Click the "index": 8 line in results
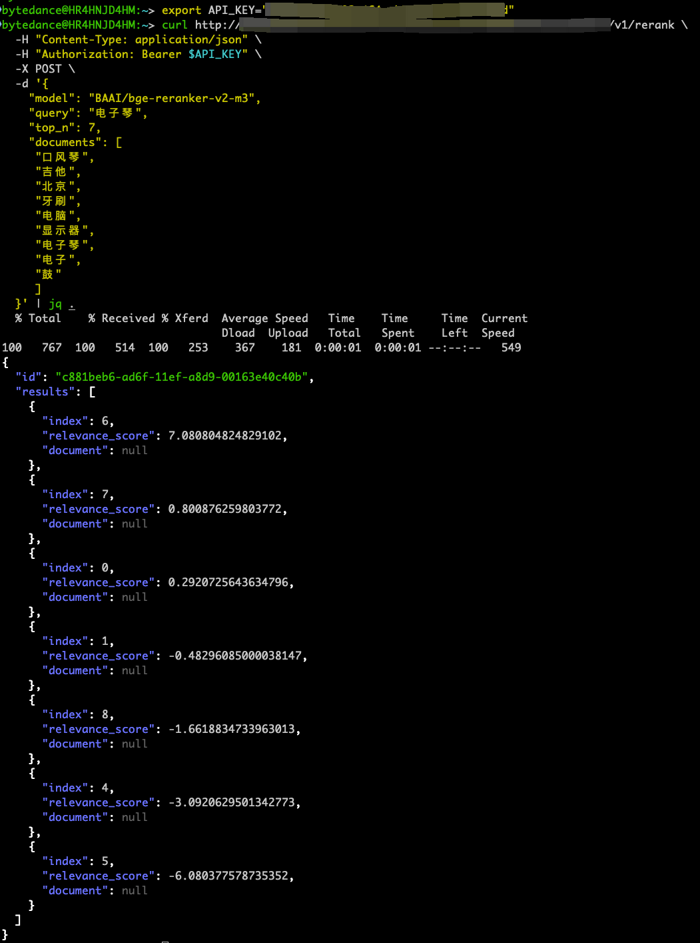Screen dimensions: 700x943 point(78,714)
